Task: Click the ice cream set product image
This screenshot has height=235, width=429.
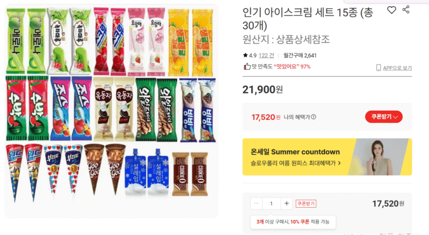Action: click(x=111, y=111)
